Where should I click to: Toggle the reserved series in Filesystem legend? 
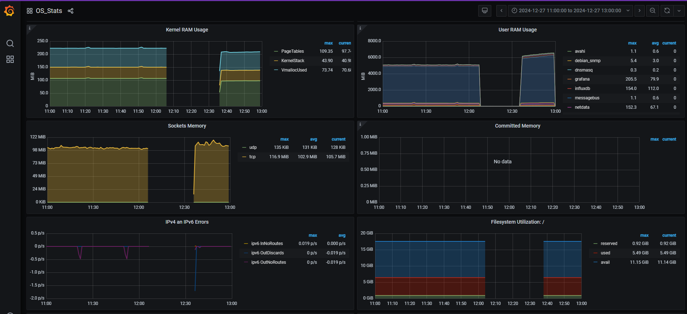click(x=609, y=244)
